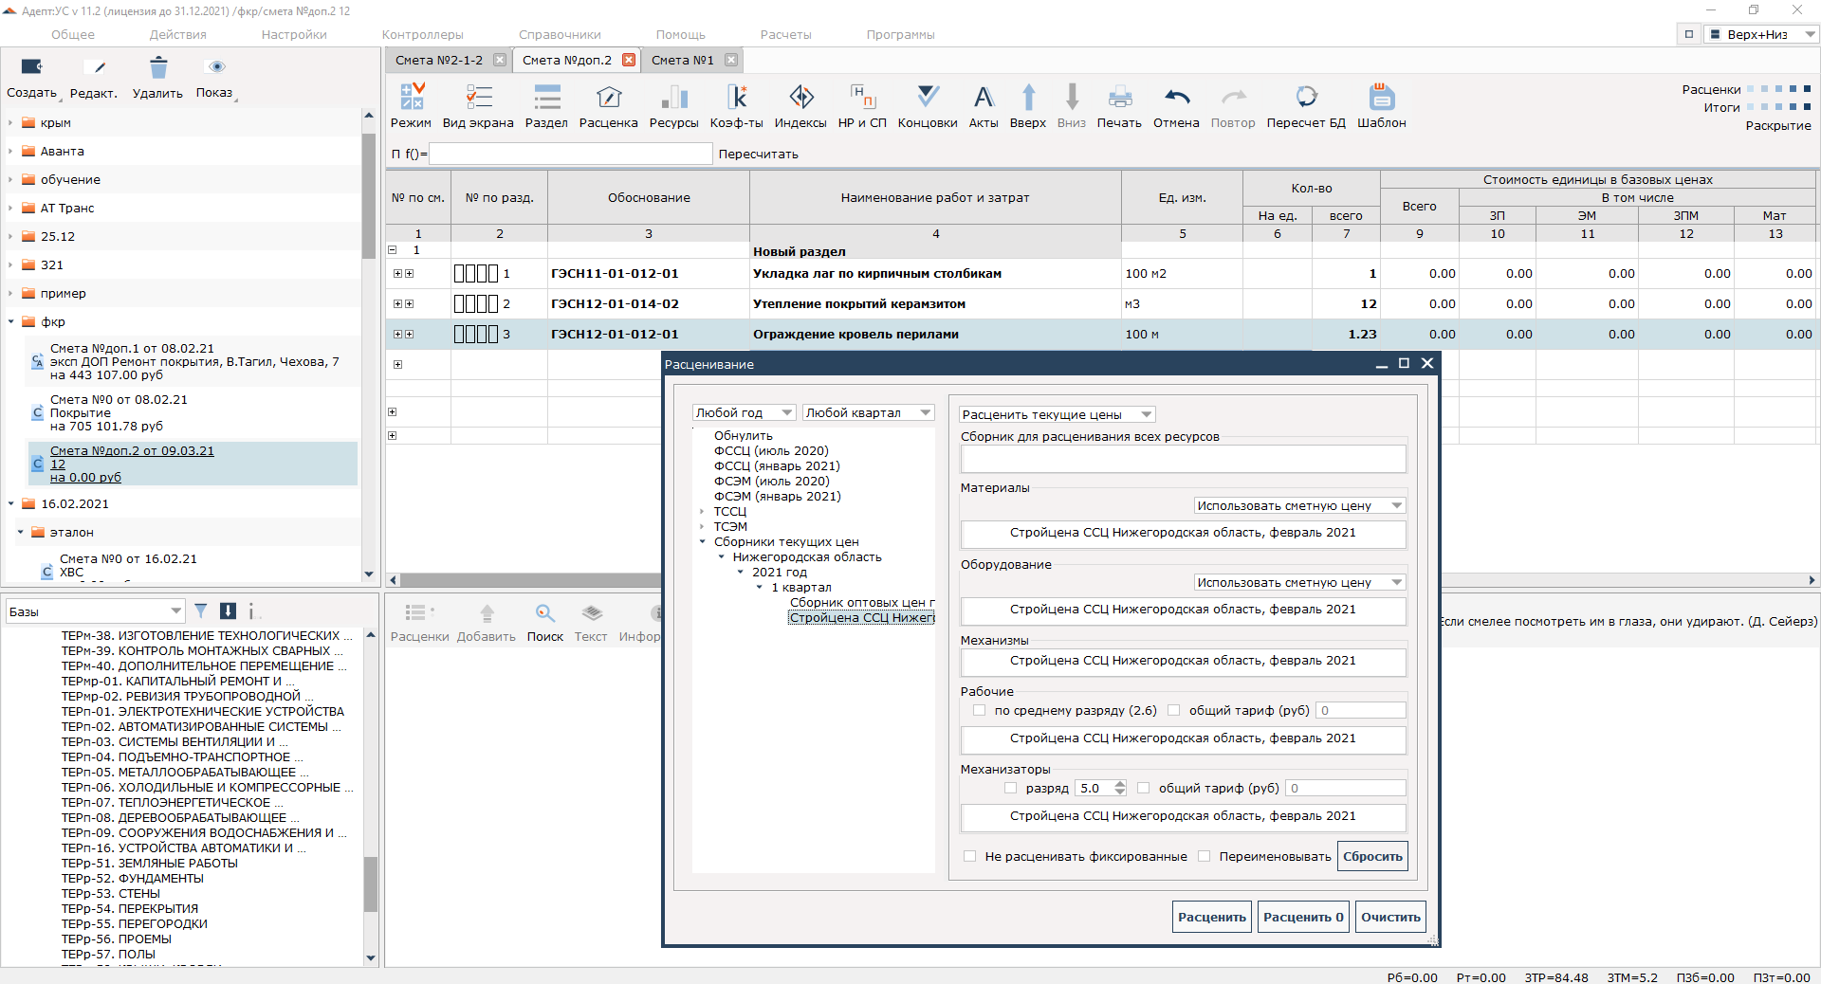Select ФССЦ (январь 2021) in tree

[x=777, y=465]
